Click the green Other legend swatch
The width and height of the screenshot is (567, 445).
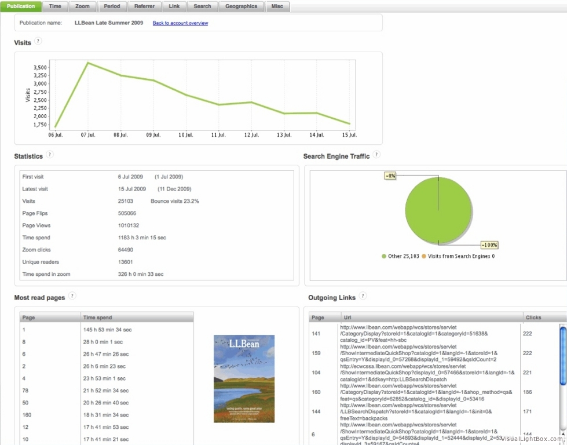[x=384, y=256]
